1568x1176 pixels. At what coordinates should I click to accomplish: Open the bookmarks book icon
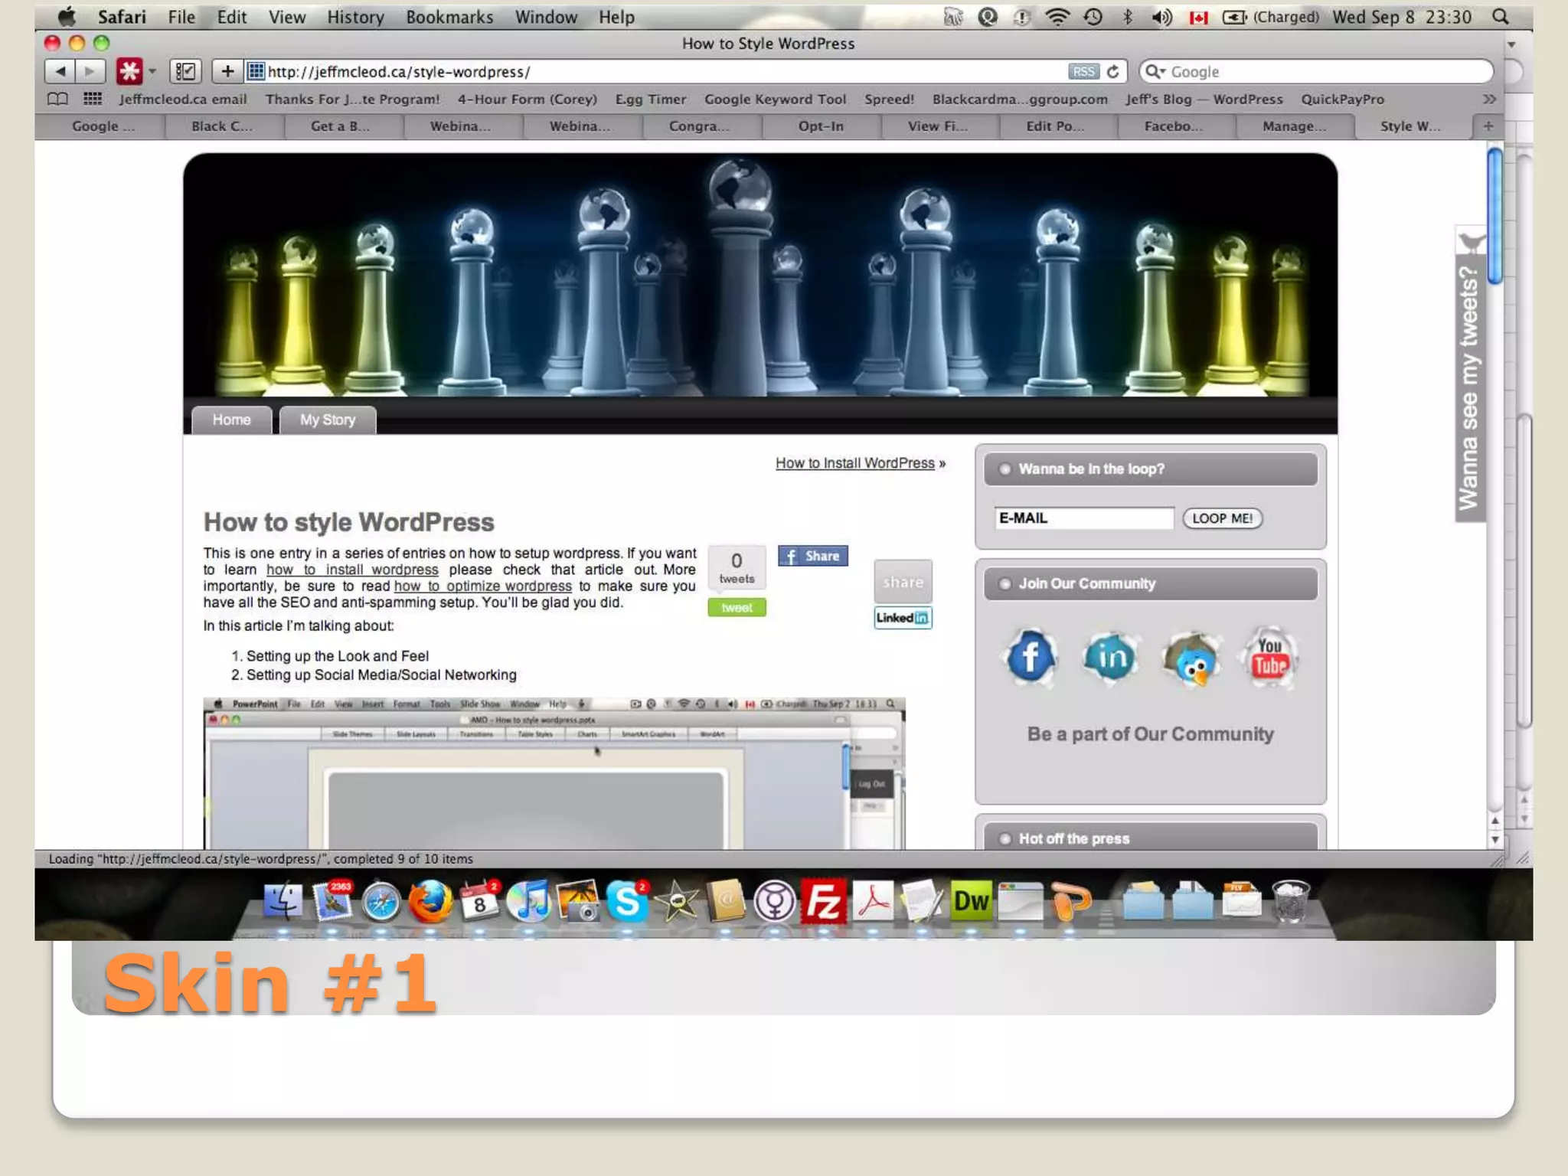57,99
